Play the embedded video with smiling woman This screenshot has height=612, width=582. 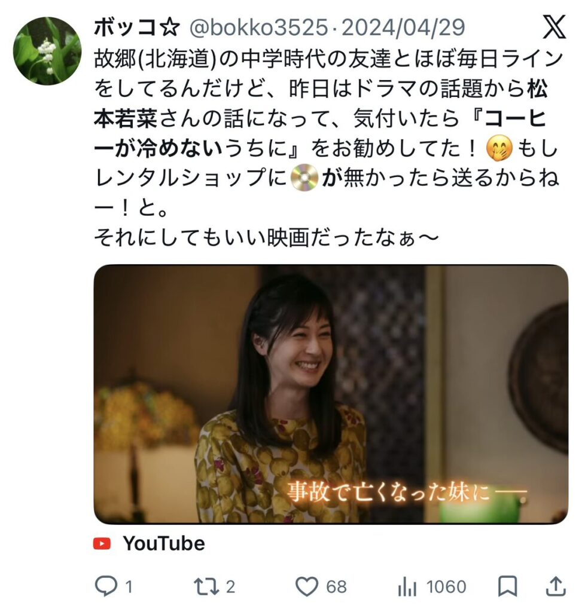331,394
